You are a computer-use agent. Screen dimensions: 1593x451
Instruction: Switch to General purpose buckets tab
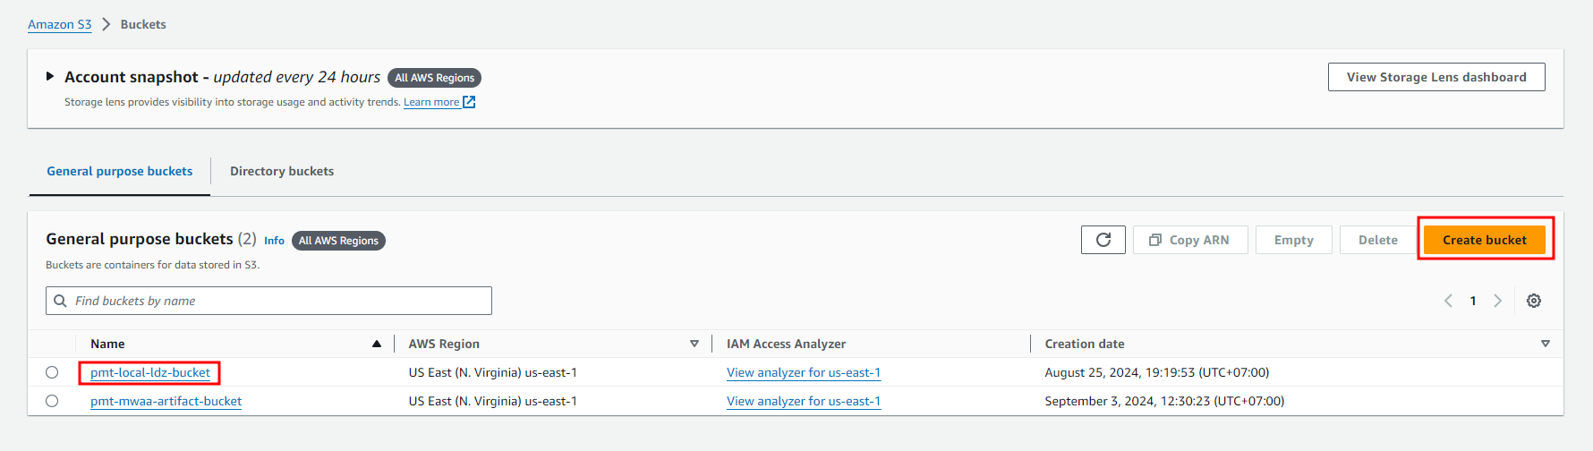pos(120,171)
